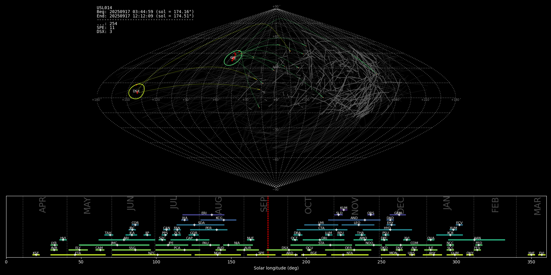
Task: Select the OER shower bar in timeline
Action: [x=348, y=250]
